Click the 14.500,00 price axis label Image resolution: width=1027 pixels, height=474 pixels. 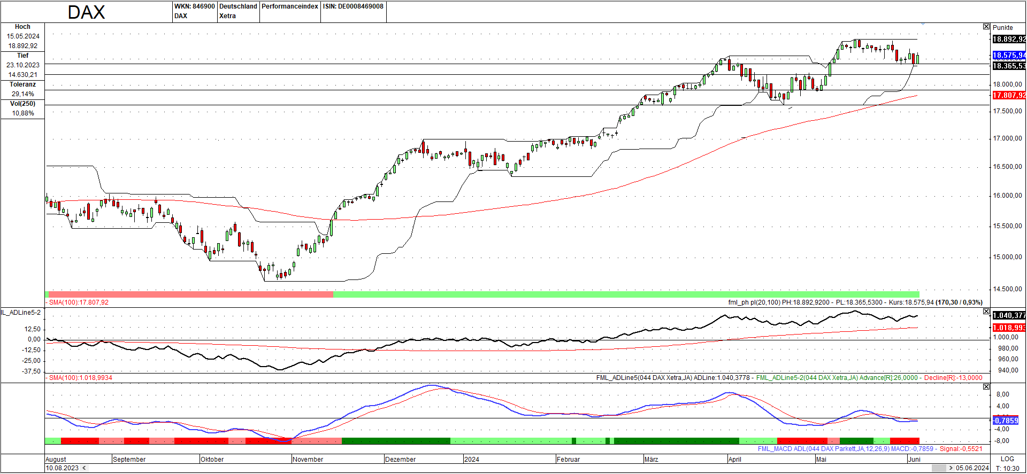(x=1008, y=289)
